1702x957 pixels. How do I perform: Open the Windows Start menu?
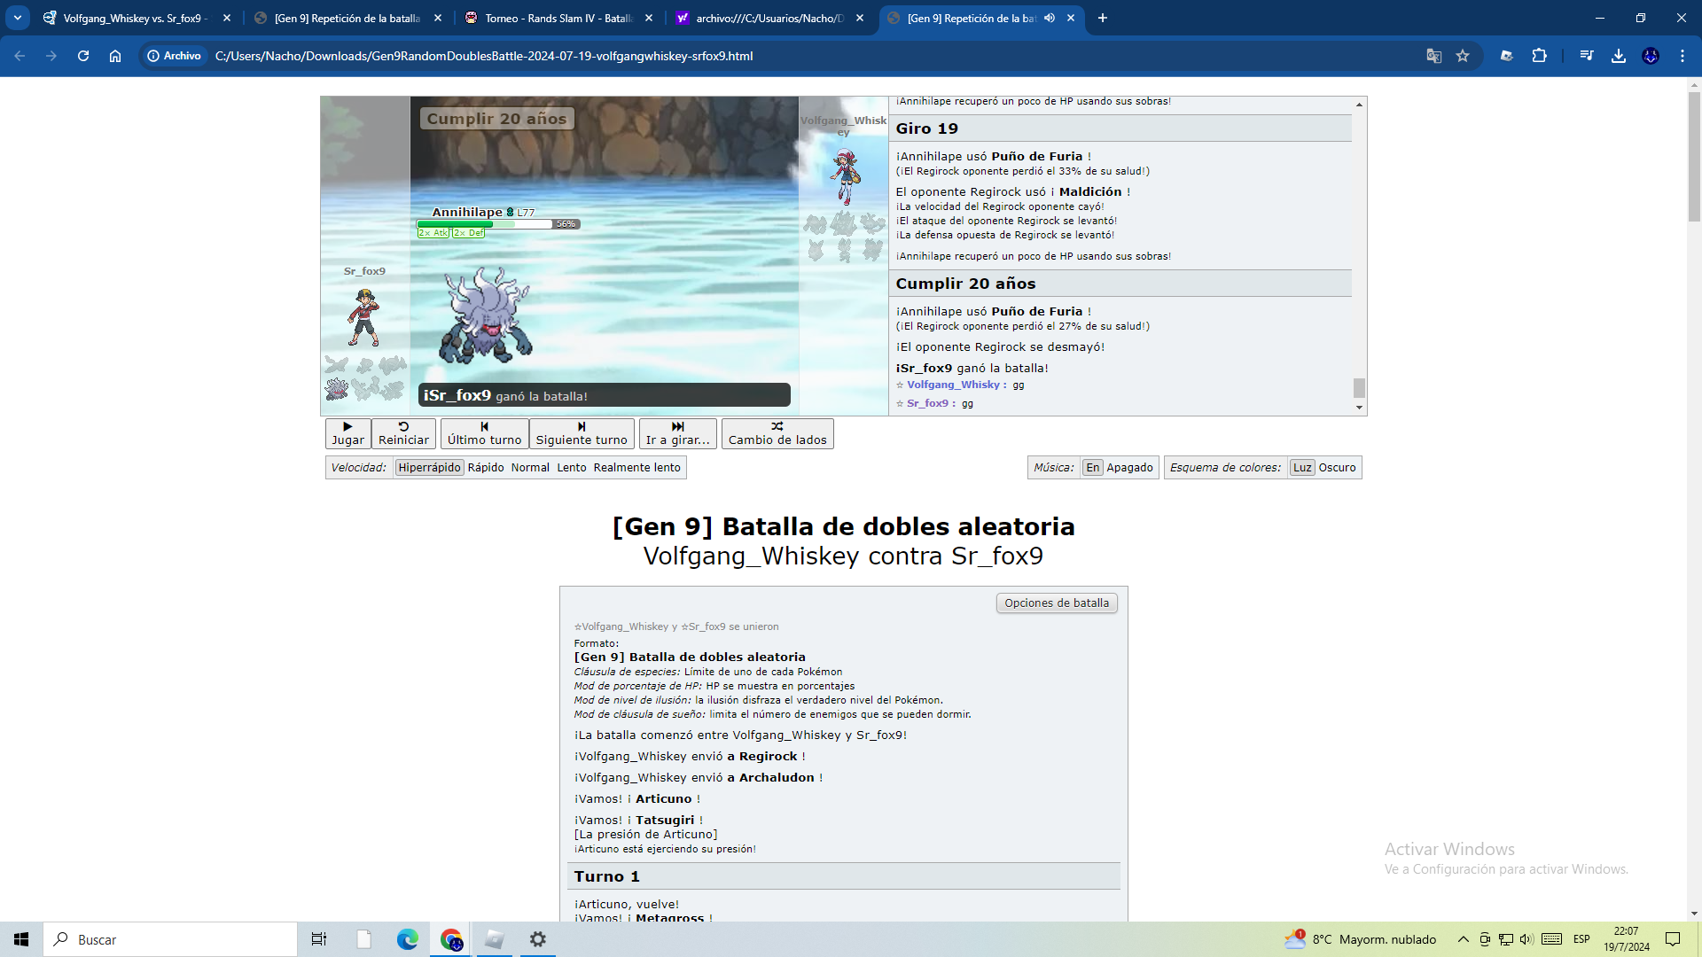pyautogui.click(x=21, y=939)
